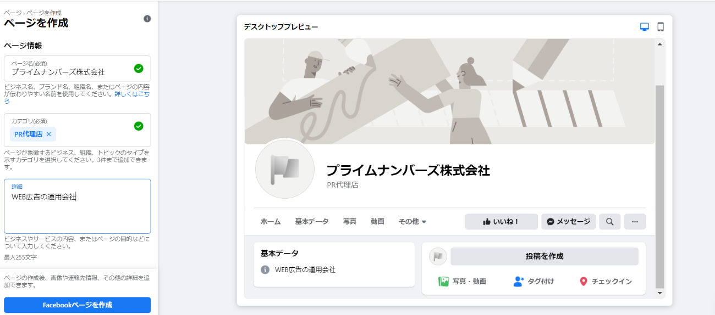The width and height of the screenshot is (715, 315).
Task: Click the 写真・動画 photo icon option
Action: pyautogui.click(x=462, y=282)
